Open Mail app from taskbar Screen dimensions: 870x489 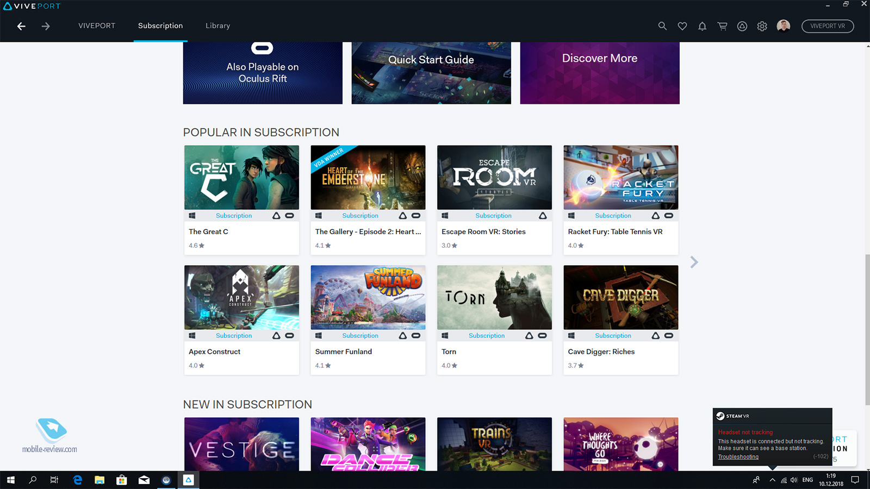pos(144,480)
